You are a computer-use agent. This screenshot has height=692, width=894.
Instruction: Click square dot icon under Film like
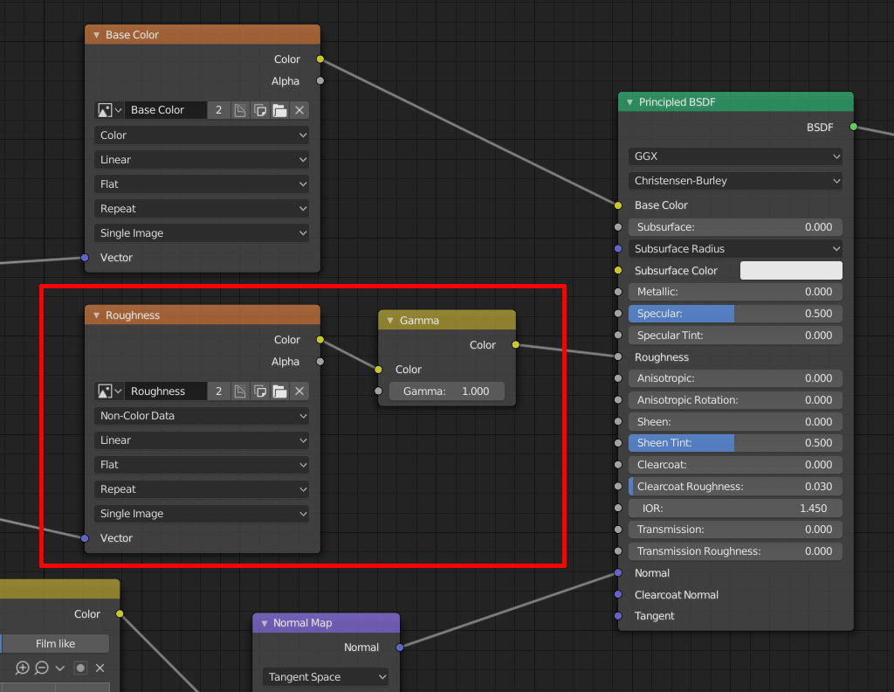click(80, 668)
